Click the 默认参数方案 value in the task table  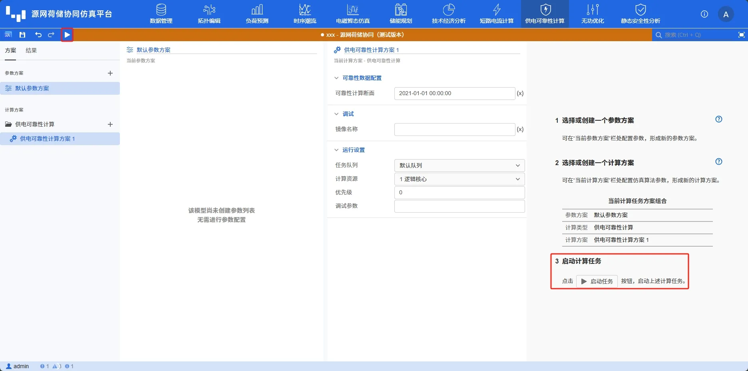point(611,215)
